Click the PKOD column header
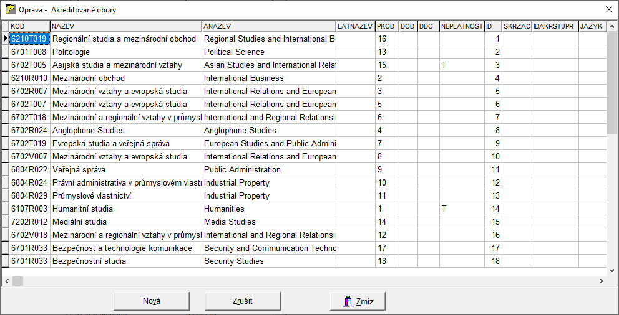The image size is (619, 315). pos(386,26)
